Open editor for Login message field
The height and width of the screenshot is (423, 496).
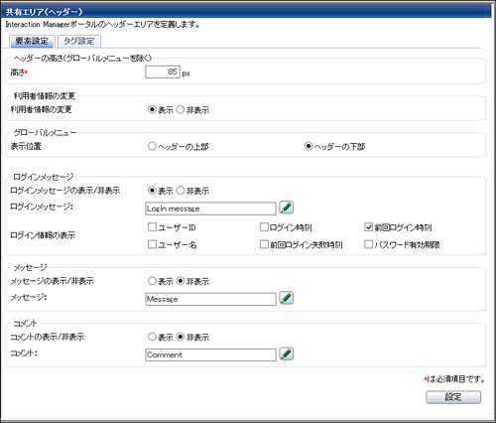287,208
